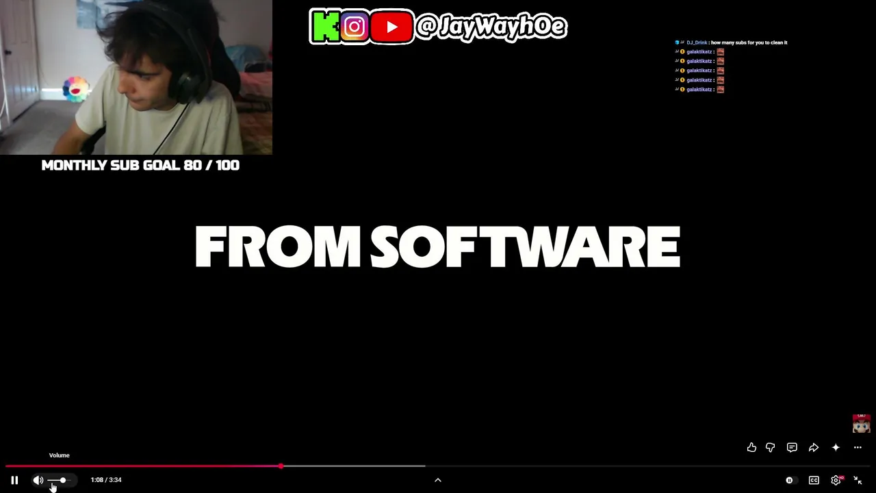
Task: Expand the panel with the upward chevron
Action: [438, 480]
